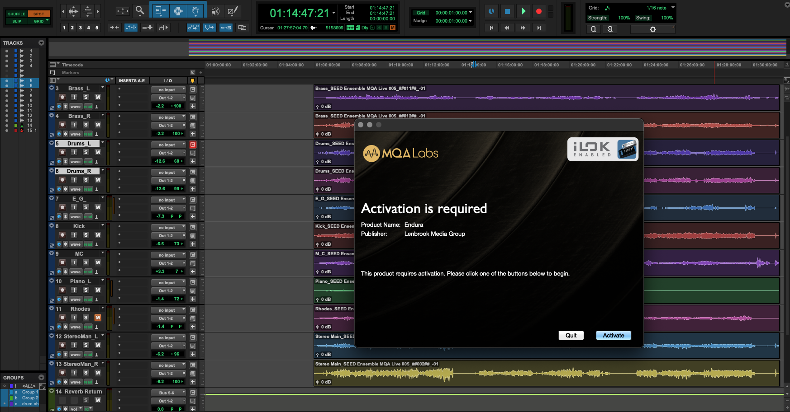Click the plus button on Kick track
The width and height of the screenshot is (790, 412).
click(x=193, y=244)
